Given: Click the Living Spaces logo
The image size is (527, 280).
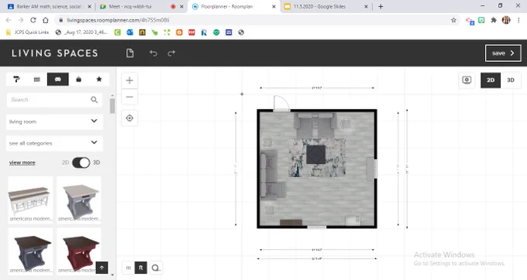Looking at the screenshot, I should tap(55, 53).
